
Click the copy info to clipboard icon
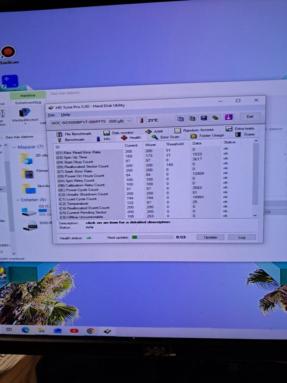[x=180, y=119]
